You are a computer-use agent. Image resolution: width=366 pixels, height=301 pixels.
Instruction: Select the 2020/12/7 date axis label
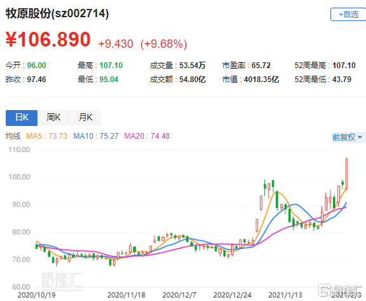point(179,295)
